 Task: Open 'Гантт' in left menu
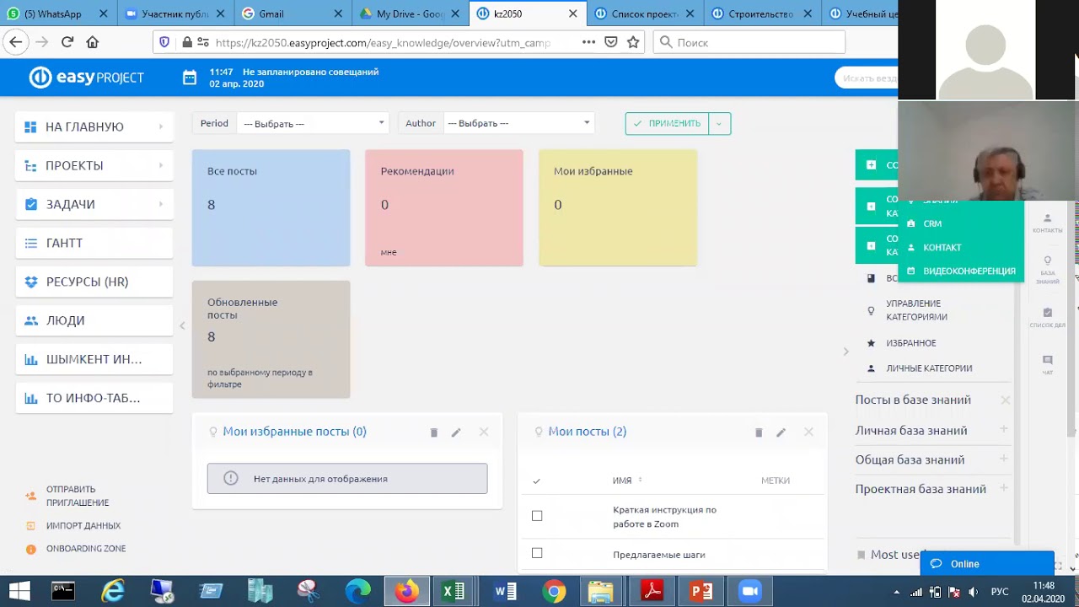94,243
